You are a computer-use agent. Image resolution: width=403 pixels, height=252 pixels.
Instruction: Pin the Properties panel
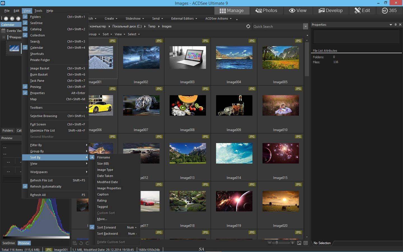tap(395, 25)
